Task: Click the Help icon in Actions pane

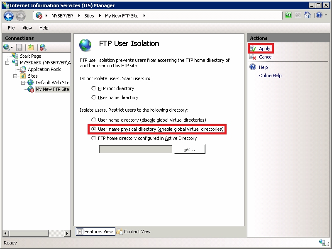Action: pos(253,67)
